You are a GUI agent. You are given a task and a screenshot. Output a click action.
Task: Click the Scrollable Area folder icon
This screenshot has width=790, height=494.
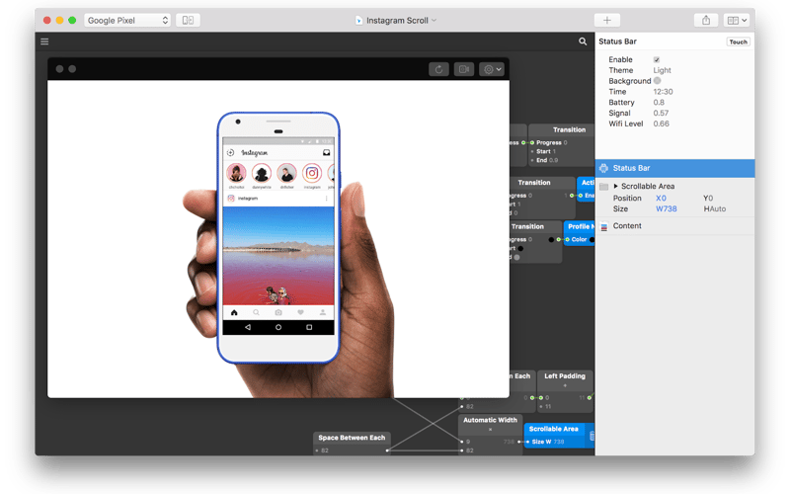tap(604, 187)
